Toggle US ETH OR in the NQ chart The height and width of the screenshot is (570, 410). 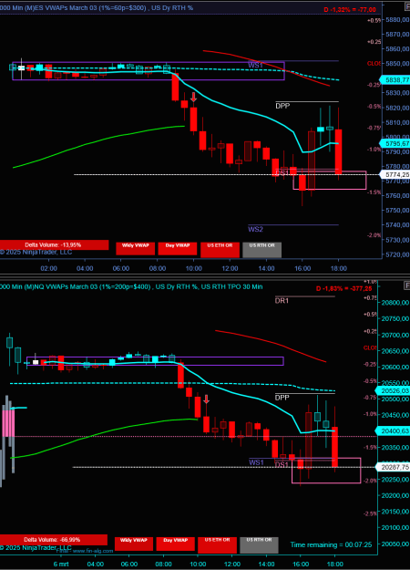pos(217,544)
